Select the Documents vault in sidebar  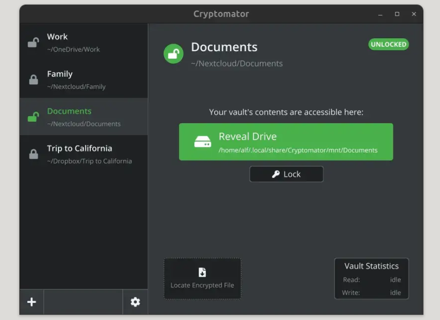coord(83,117)
